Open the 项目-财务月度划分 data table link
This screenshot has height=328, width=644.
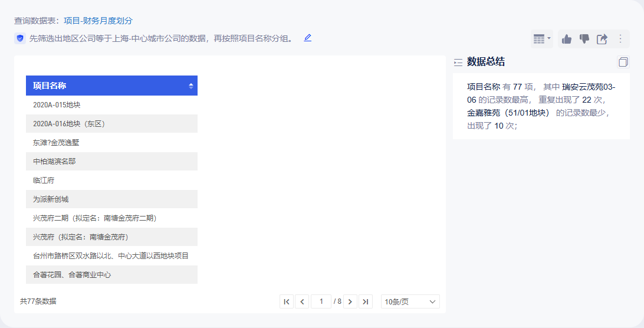coord(98,21)
